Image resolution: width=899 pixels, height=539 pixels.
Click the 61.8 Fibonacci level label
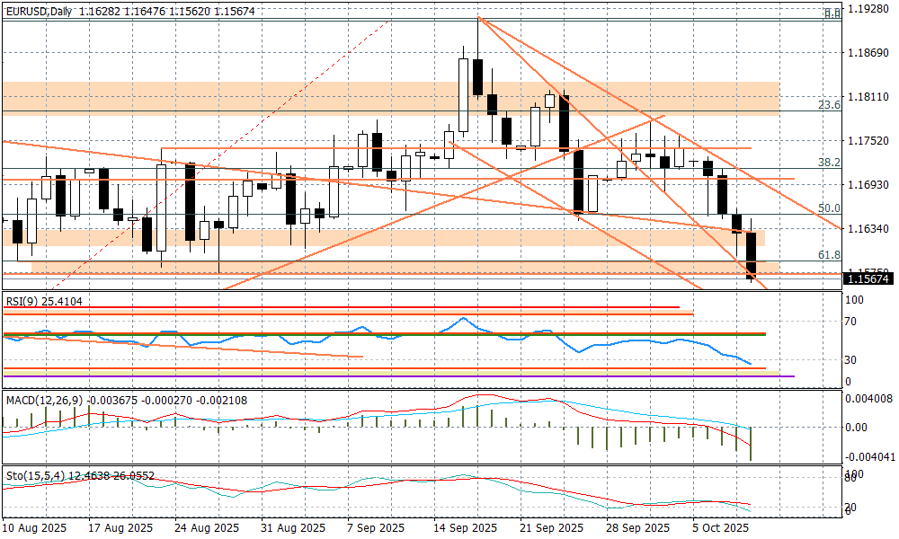829,255
